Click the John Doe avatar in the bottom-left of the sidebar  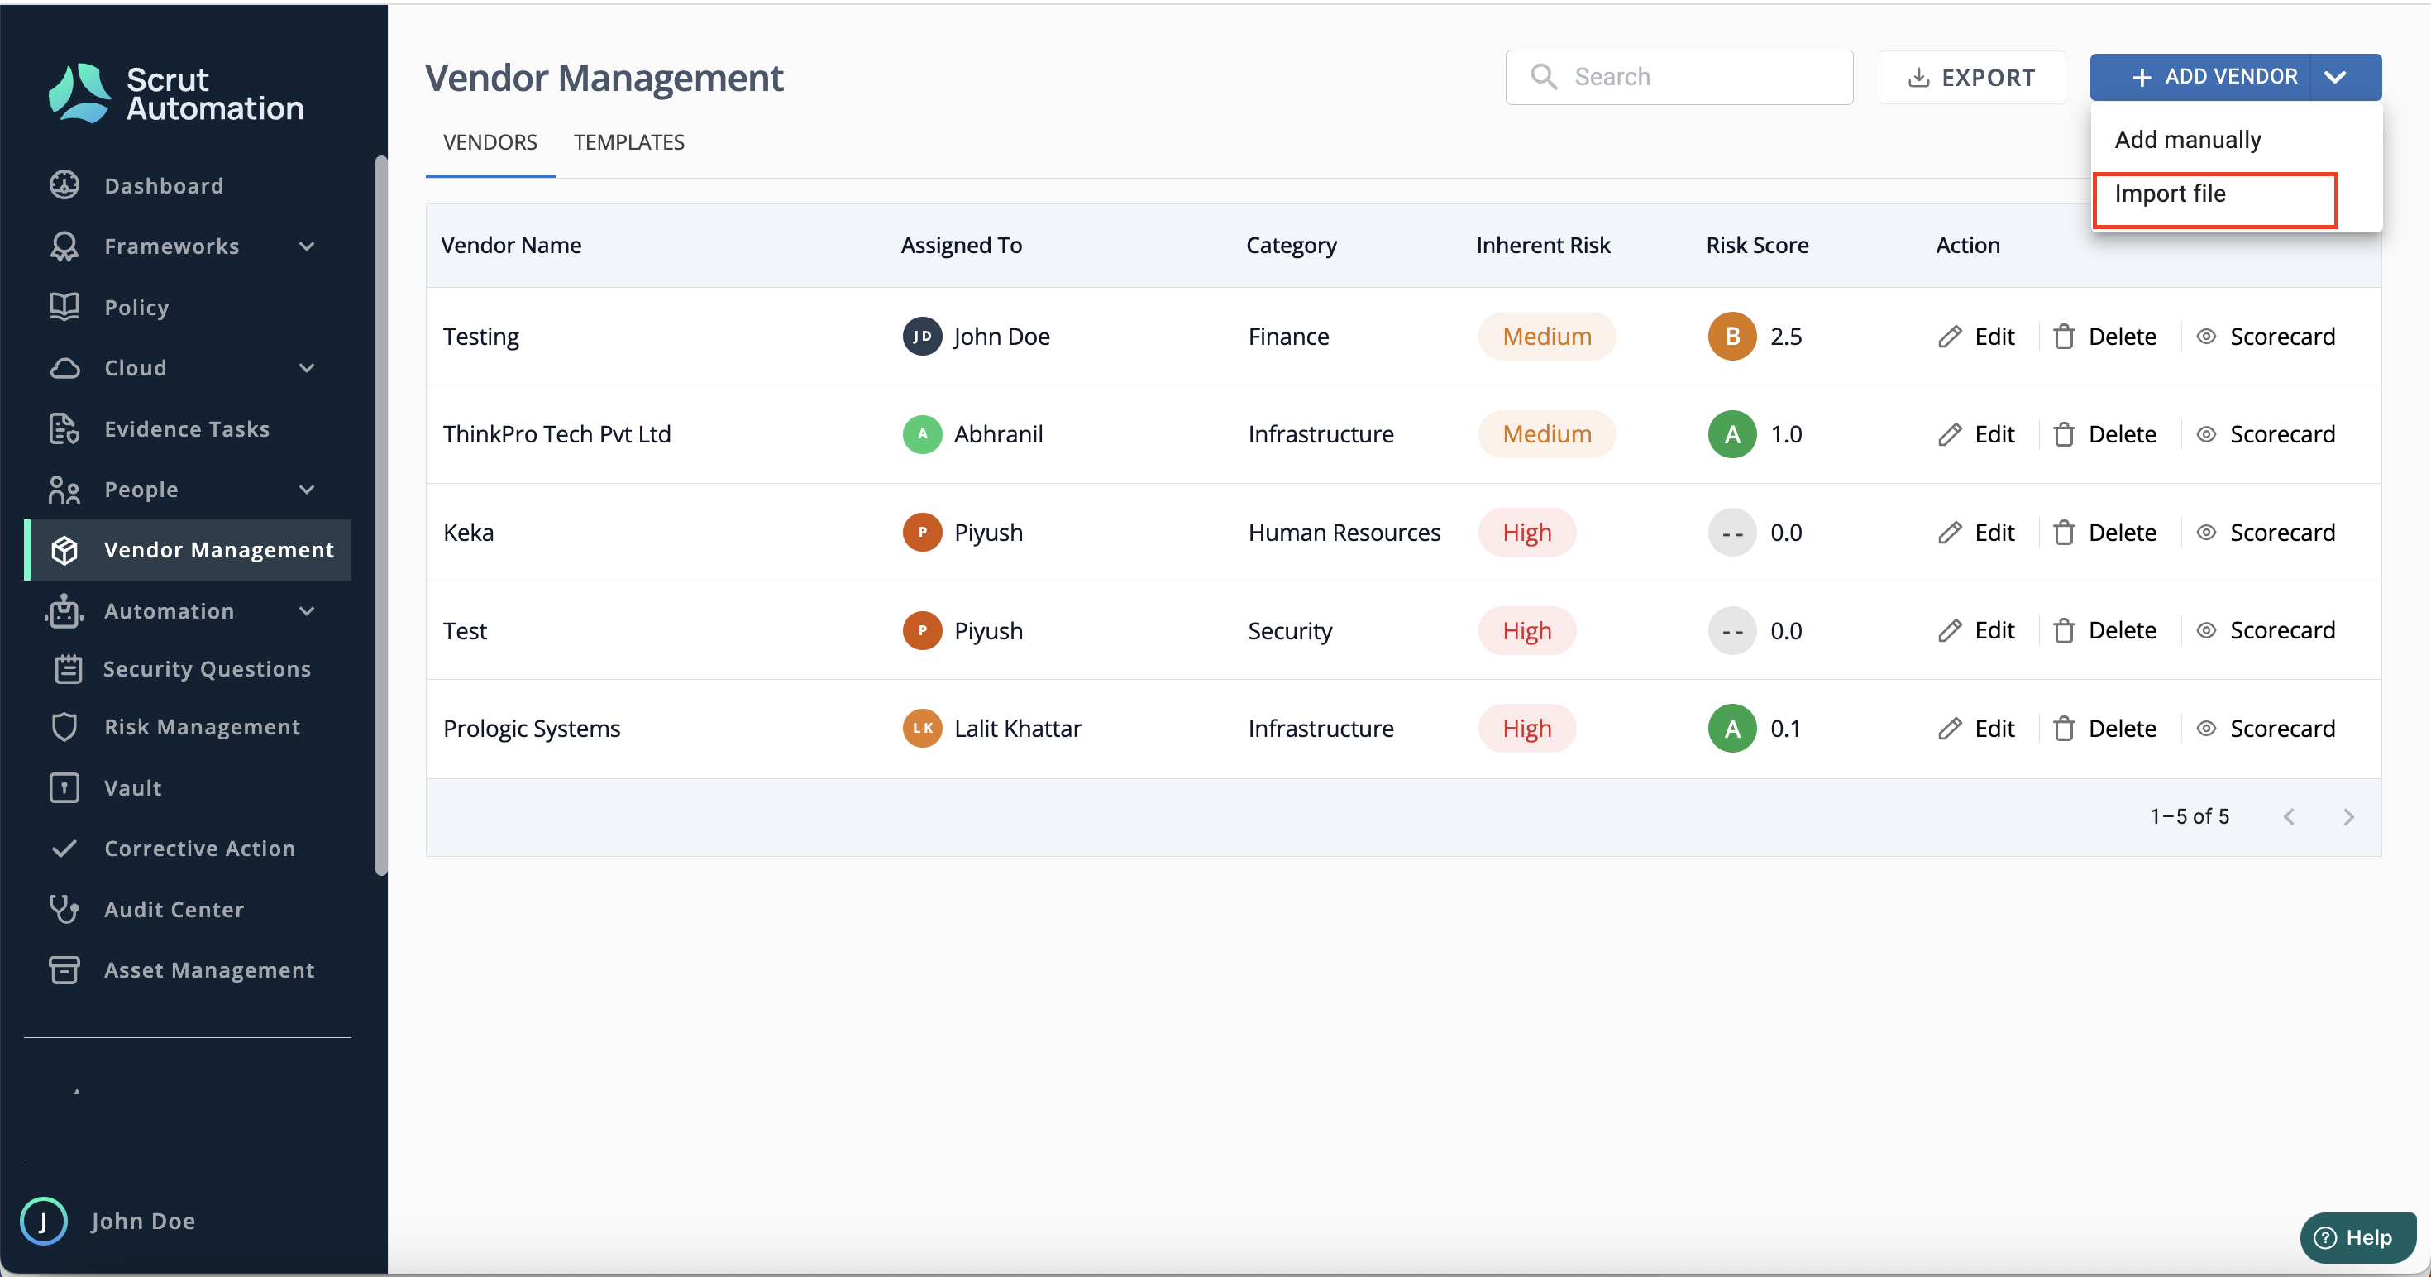[43, 1221]
